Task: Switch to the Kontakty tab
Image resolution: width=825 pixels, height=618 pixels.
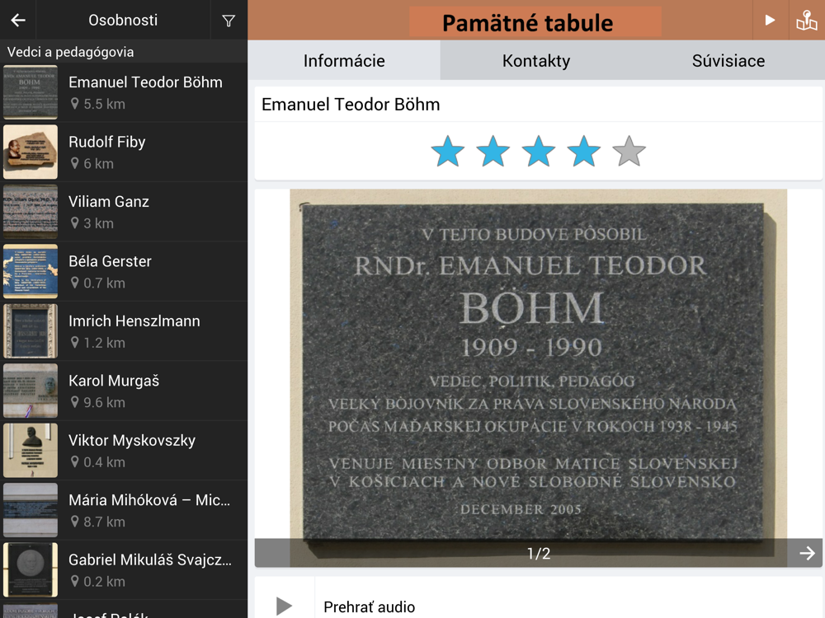Action: [536, 60]
